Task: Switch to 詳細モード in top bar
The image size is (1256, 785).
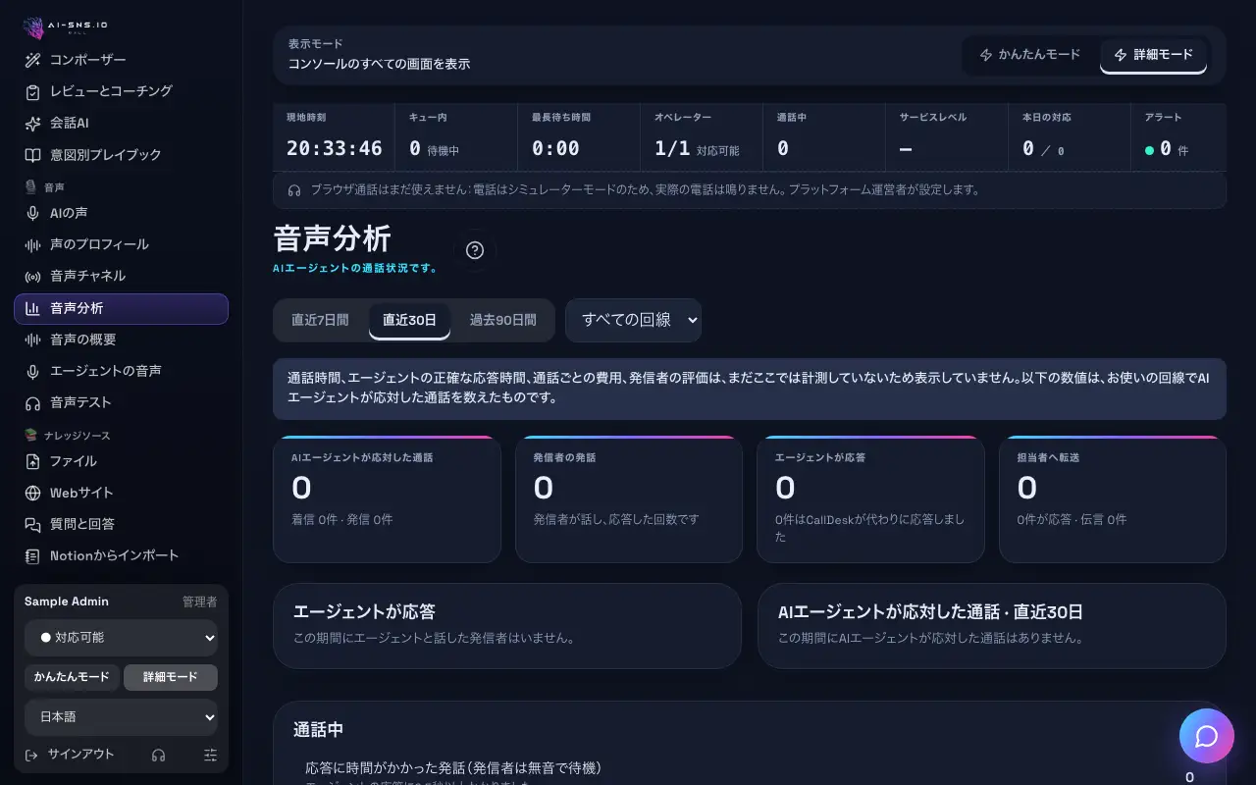Action: coord(1153,55)
